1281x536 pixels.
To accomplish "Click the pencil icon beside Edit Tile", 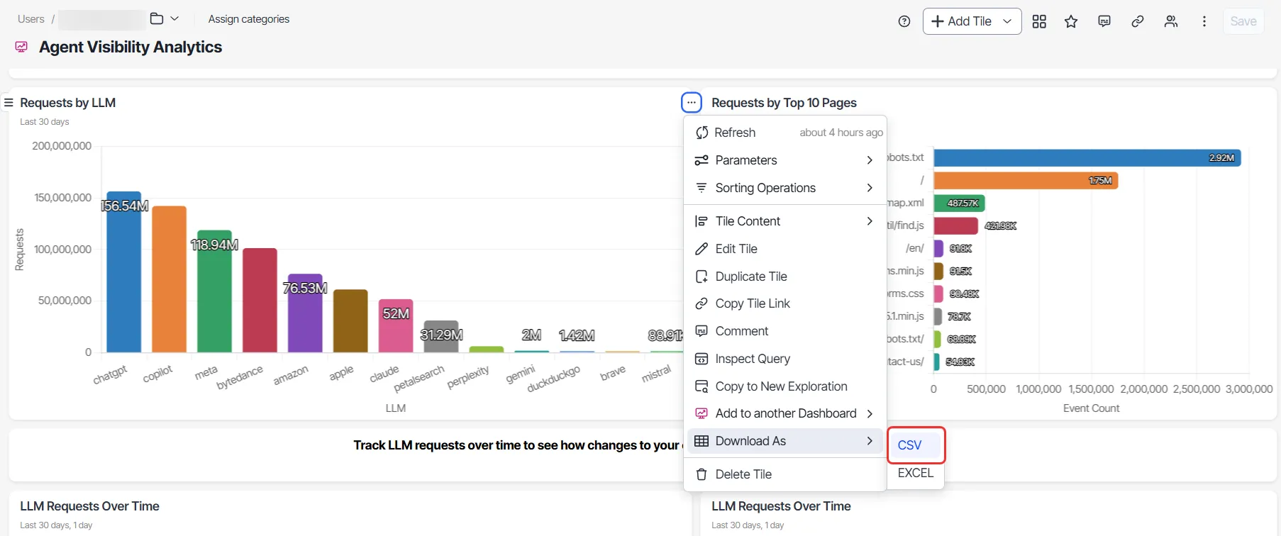I will [x=701, y=249].
